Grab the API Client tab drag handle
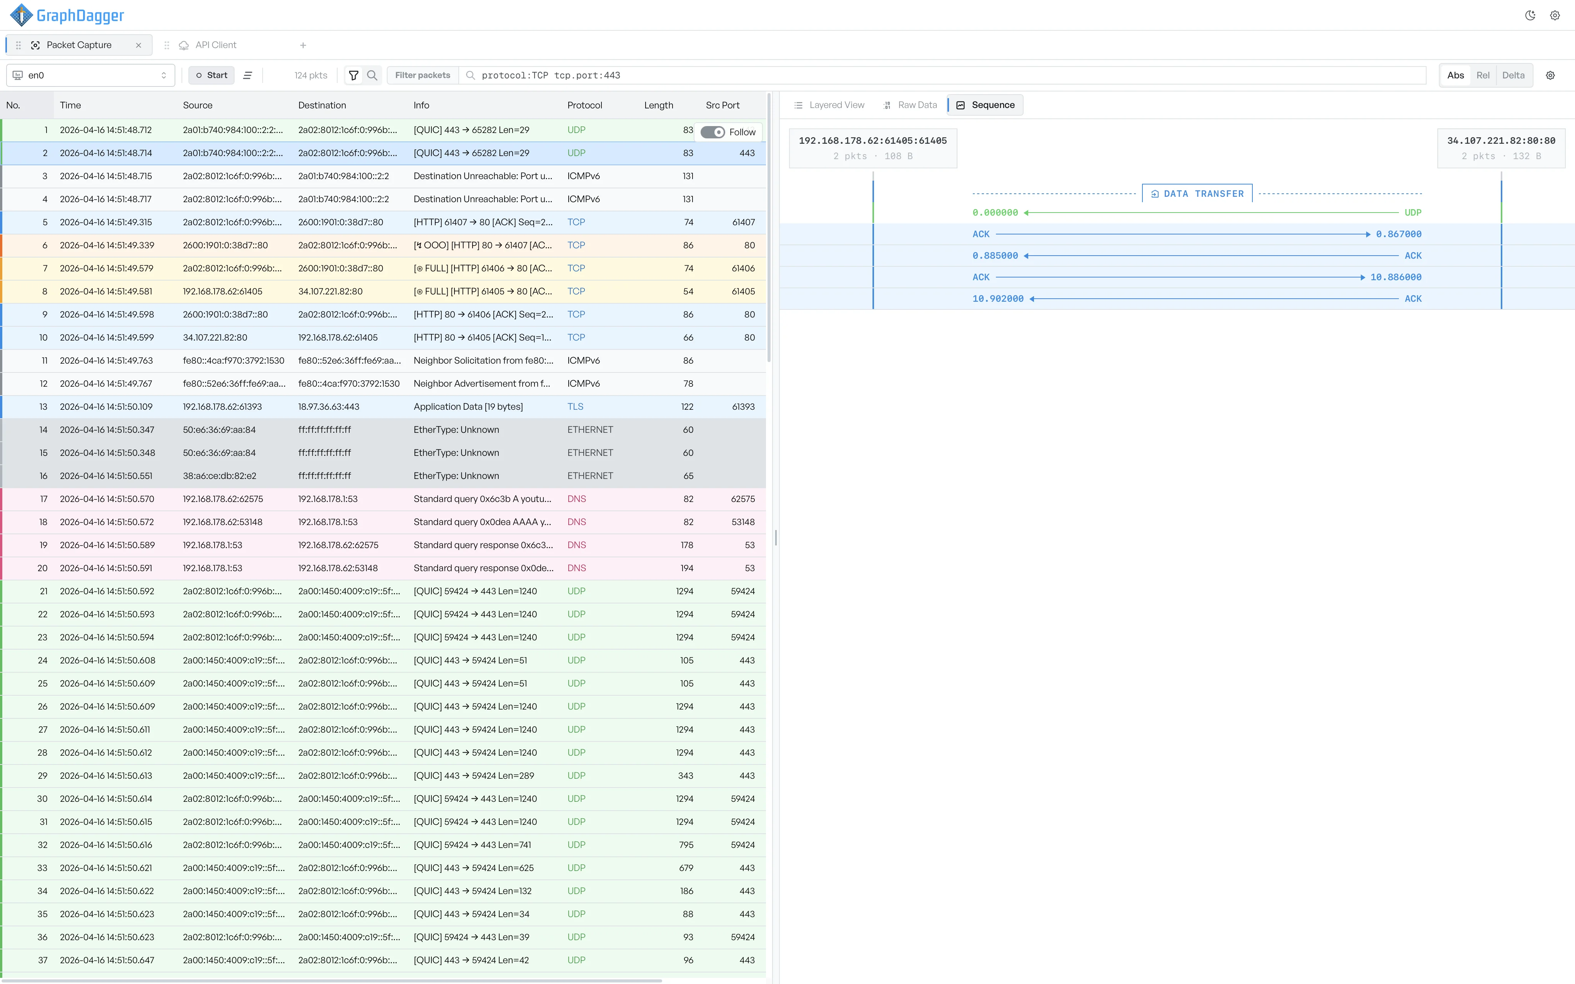Screen dimensions: 1575x984 [x=166, y=45]
